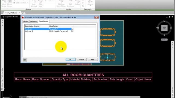This screenshot has height=98, width=175.
Task: Cancel the block definition dialog
Action: 81,60
